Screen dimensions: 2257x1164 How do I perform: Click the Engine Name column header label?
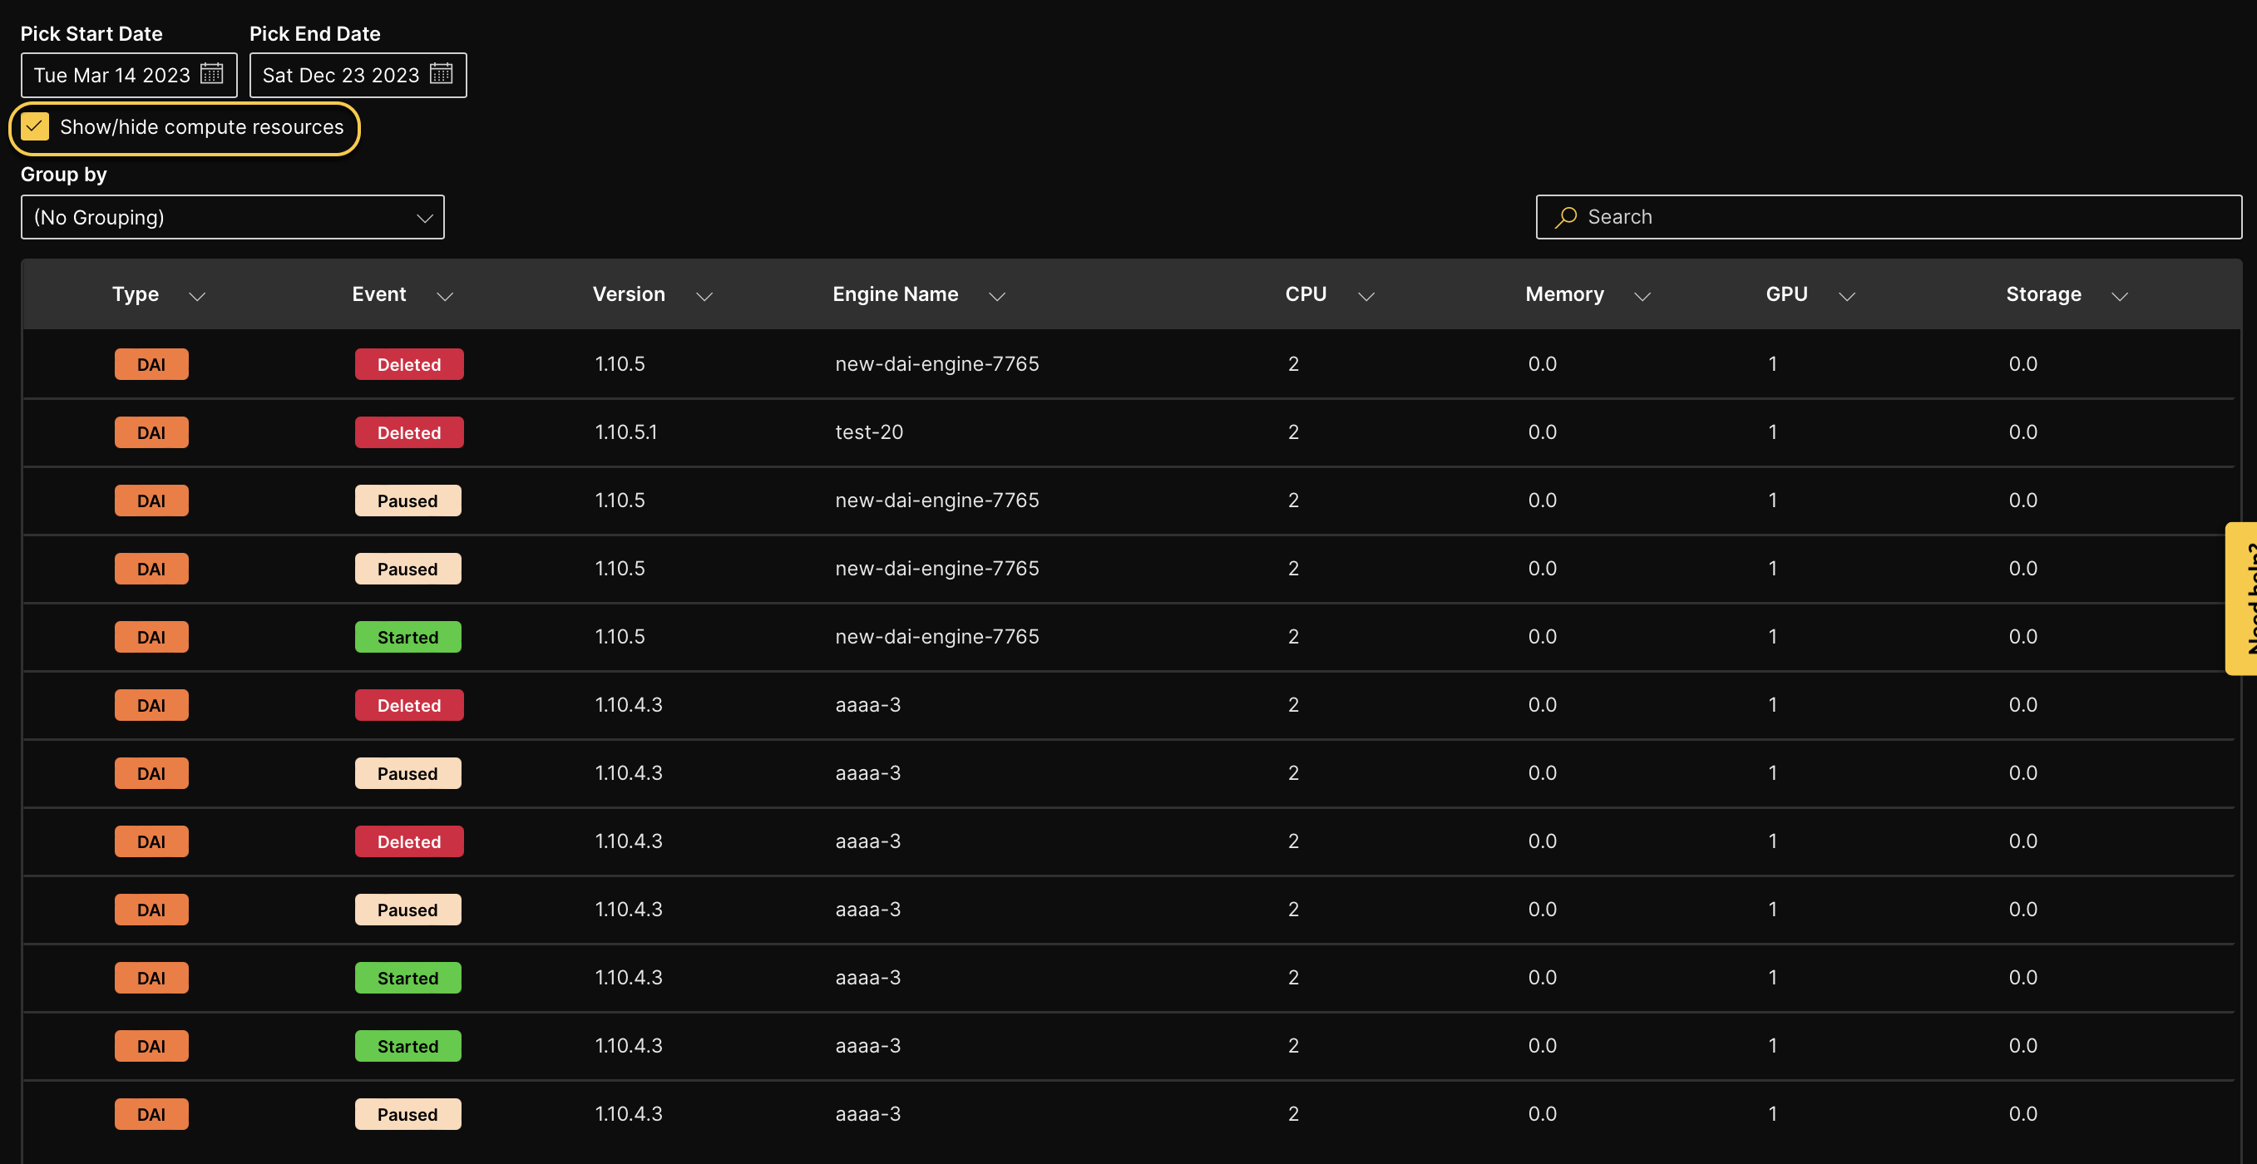pyautogui.click(x=895, y=294)
